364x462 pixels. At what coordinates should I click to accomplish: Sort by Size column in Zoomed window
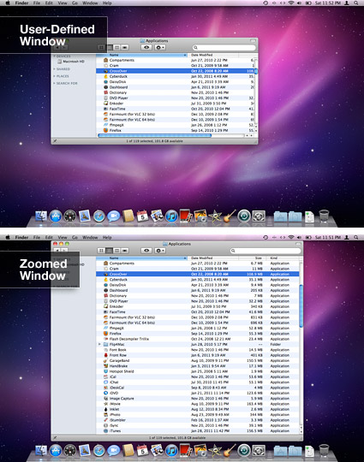[x=254, y=258]
